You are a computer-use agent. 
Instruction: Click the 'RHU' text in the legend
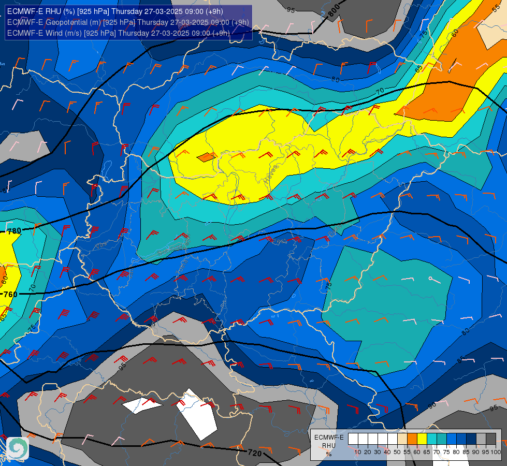(x=329, y=446)
